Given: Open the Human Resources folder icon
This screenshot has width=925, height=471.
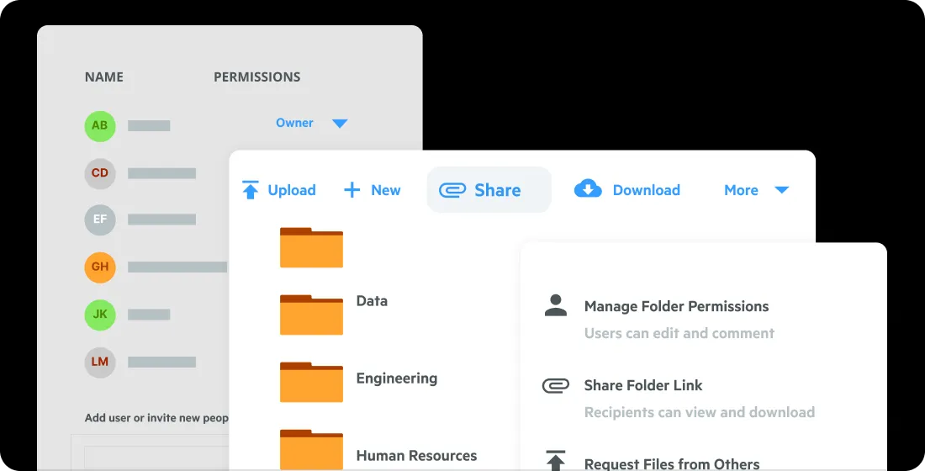Looking at the screenshot, I should click(x=311, y=450).
